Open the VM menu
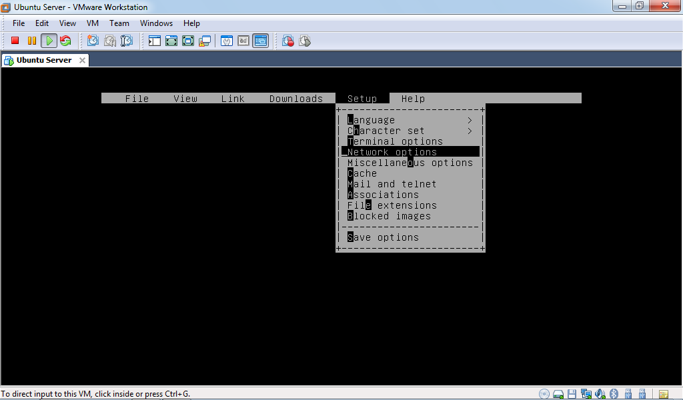The image size is (683, 400). [92, 23]
